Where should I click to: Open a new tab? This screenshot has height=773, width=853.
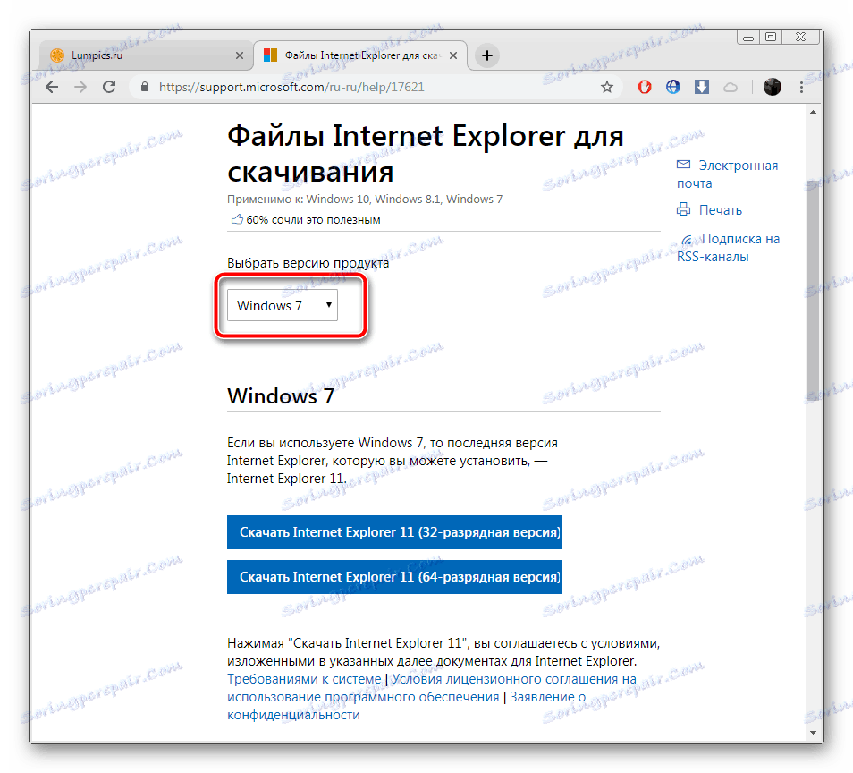tap(487, 55)
